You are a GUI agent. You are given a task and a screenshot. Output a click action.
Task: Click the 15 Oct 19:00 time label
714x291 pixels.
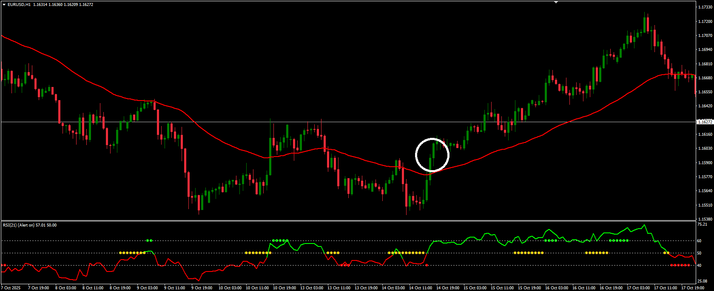pos(529,288)
